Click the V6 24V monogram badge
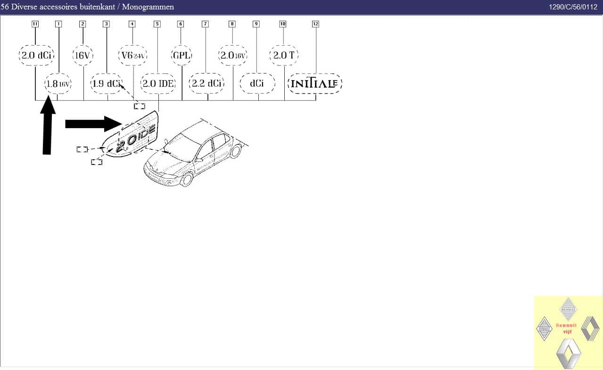The image size is (603, 370). (x=132, y=55)
